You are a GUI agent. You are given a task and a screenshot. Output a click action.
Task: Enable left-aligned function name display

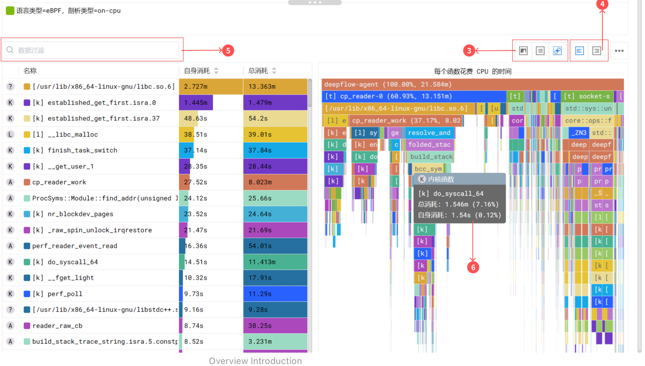[x=580, y=51]
